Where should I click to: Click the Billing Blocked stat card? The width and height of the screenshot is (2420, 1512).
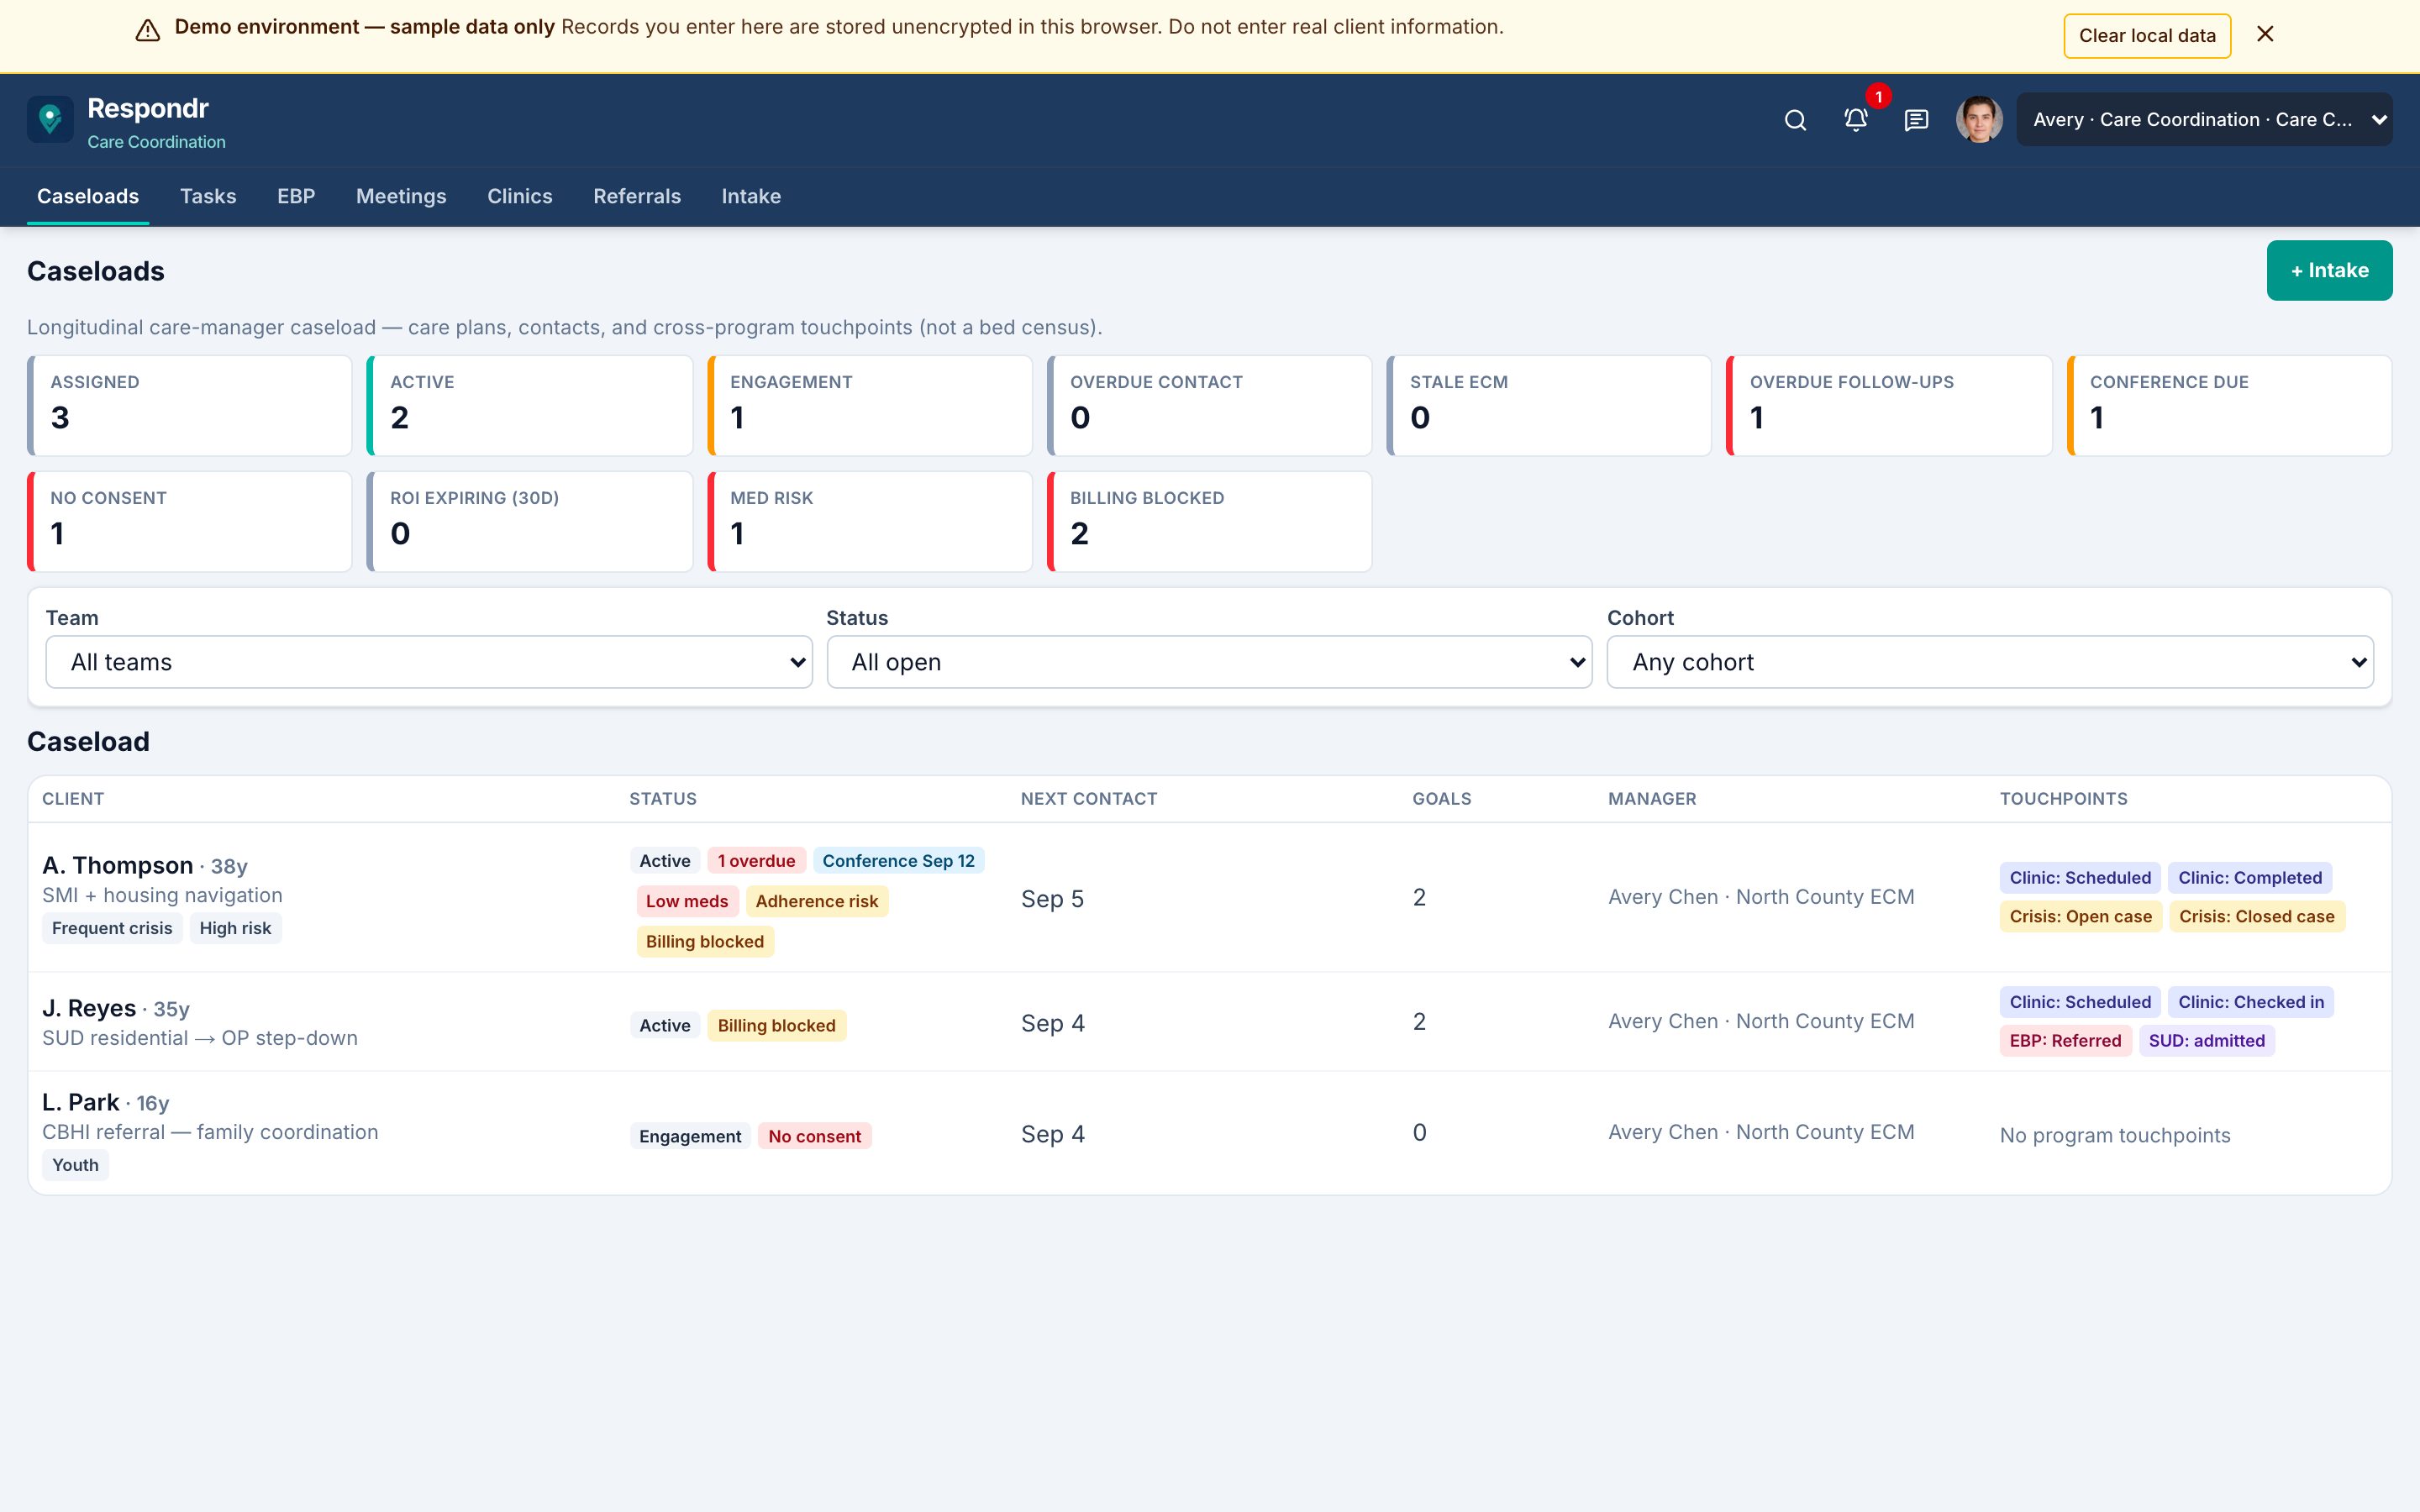point(1209,522)
